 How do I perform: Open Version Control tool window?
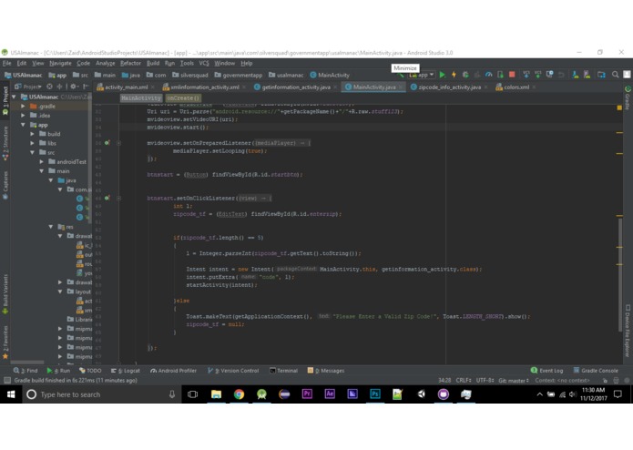[x=233, y=371]
